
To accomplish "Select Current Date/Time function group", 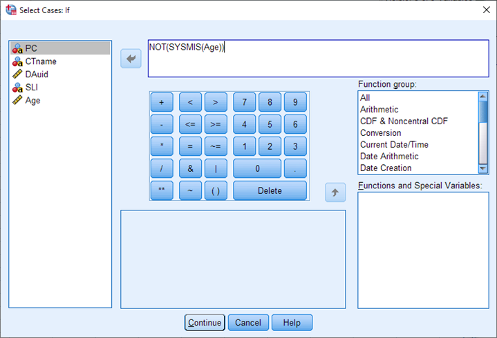I will (418, 144).
